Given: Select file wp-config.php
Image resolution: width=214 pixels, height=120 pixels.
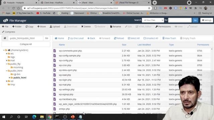Looking at the screenshot, I should [x=66, y=60].
